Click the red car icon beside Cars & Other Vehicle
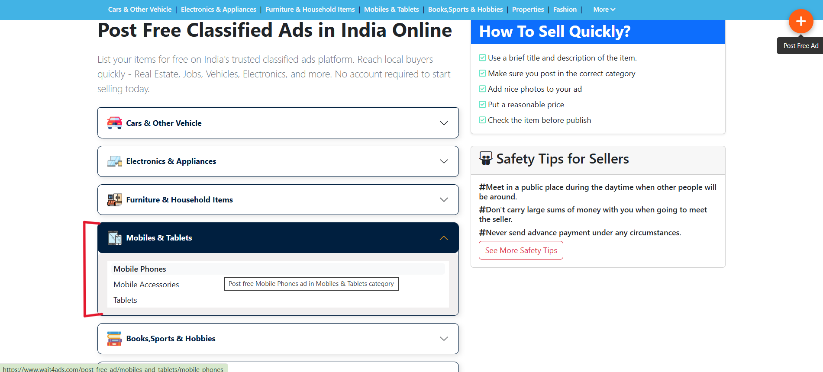The width and height of the screenshot is (823, 372). [115, 123]
